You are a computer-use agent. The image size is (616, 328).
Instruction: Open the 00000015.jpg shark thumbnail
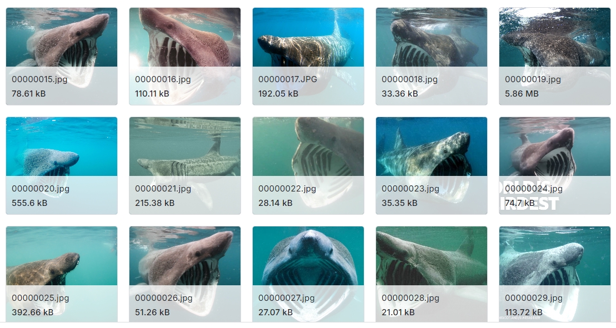click(x=62, y=56)
